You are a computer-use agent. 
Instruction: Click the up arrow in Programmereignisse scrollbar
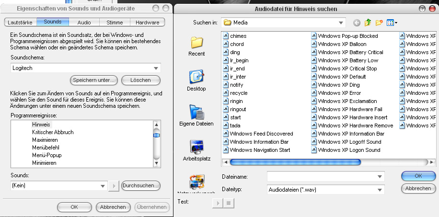click(157, 125)
